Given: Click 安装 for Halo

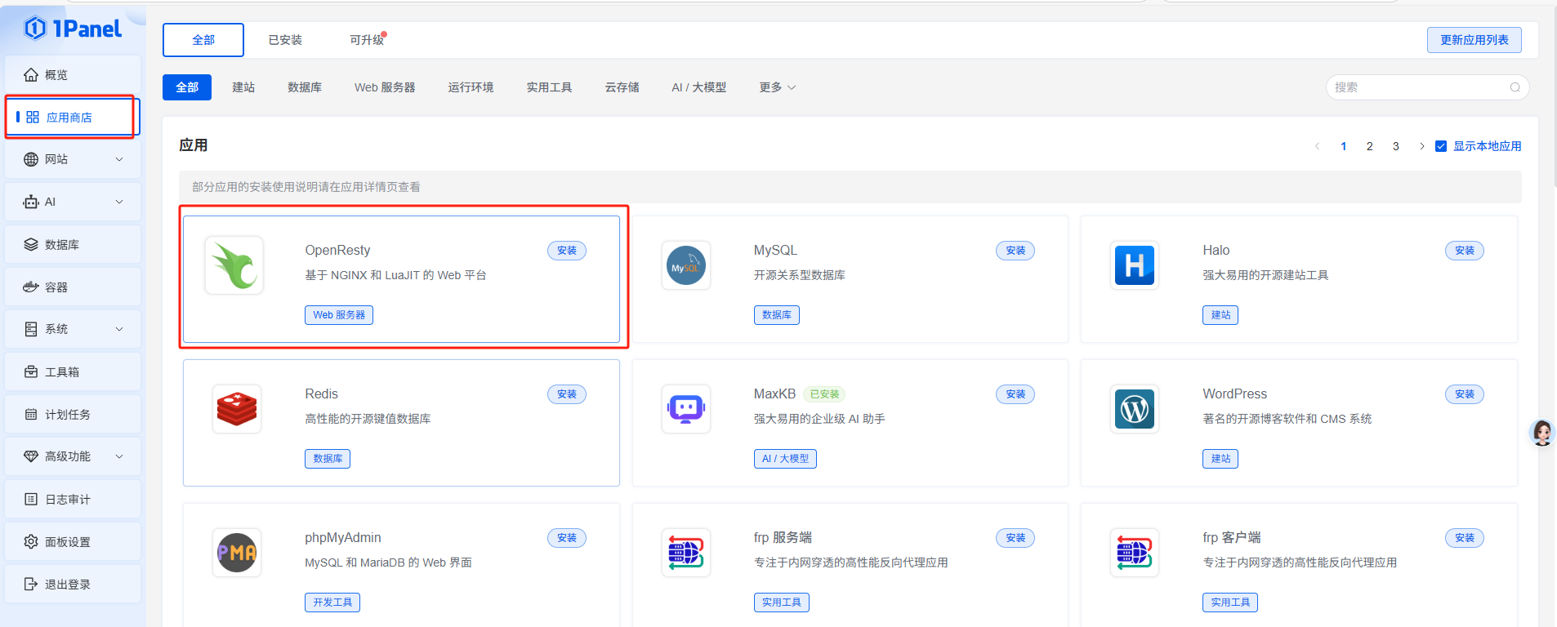Looking at the screenshot, I should tap(1465, 251).
